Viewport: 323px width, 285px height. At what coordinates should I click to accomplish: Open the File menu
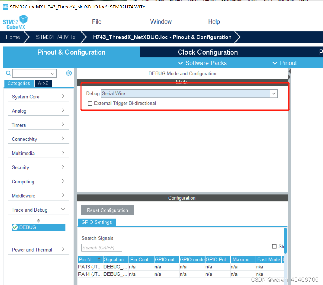click(97, 22)
